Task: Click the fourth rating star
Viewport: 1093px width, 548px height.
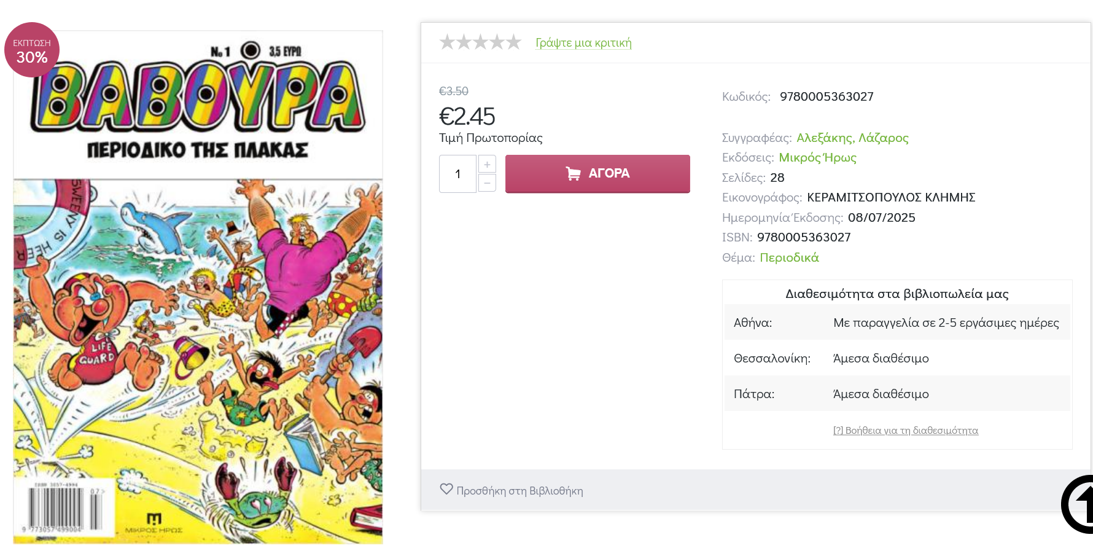Action: pos(497,42)
